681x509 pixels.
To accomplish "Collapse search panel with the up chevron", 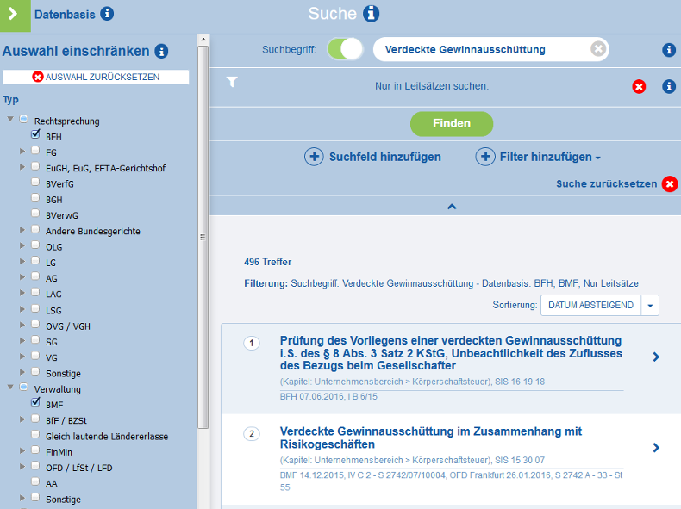I will pos(452,207).
